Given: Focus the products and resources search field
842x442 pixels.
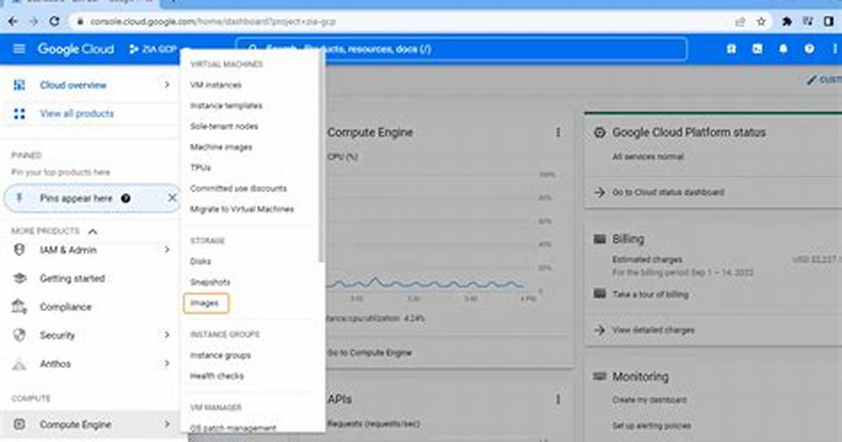Looking at the screenshot, I should [462, 49].
